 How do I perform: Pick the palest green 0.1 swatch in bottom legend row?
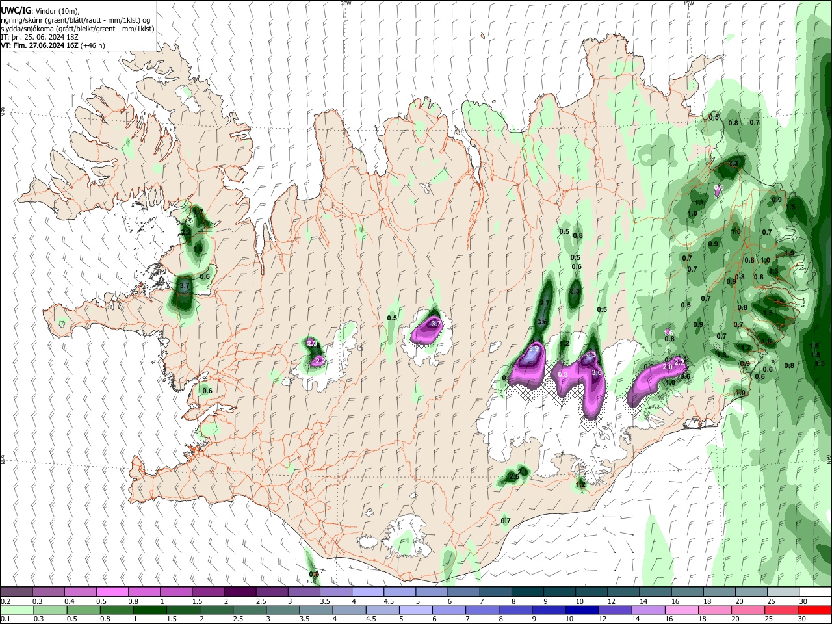18,610
